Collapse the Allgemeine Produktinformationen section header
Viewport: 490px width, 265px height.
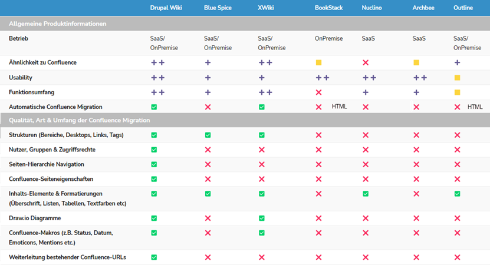click(x=58, y=24)
